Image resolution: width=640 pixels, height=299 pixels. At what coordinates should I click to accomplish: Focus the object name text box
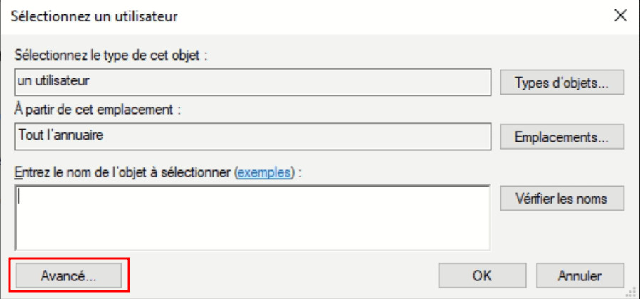point(252,217)
